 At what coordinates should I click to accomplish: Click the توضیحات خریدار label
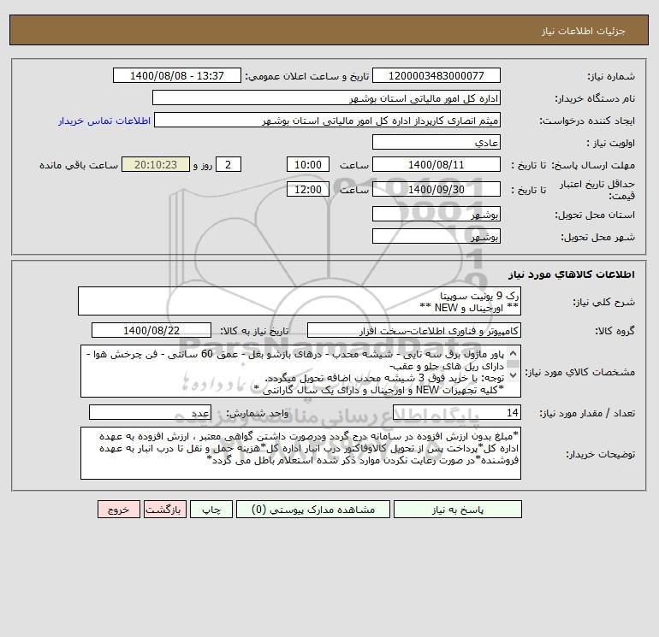tap(600, 454)
